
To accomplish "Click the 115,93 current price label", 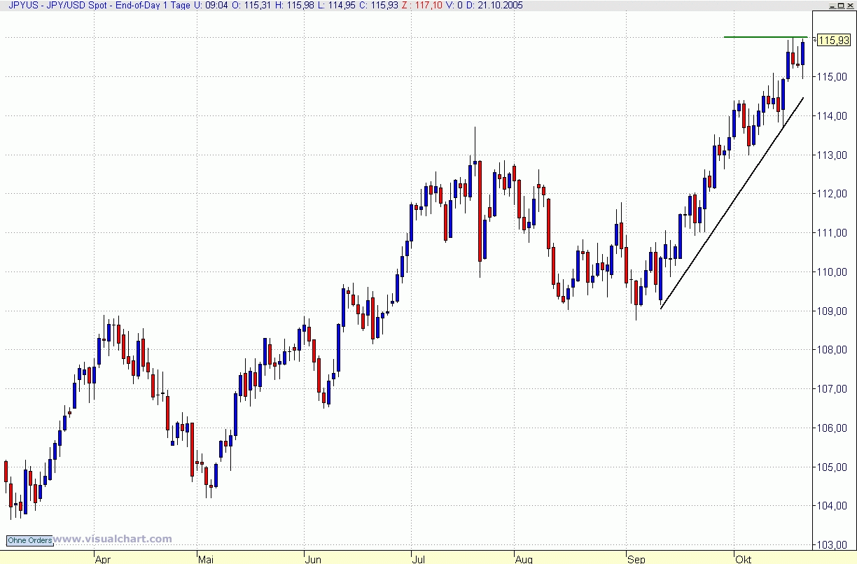I will [x=833, y=41].
